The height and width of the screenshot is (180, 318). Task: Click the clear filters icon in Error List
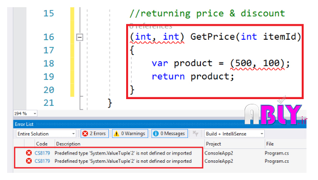click(195, 134)
